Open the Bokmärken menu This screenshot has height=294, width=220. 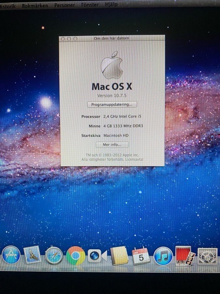click(x=35, y=6)
